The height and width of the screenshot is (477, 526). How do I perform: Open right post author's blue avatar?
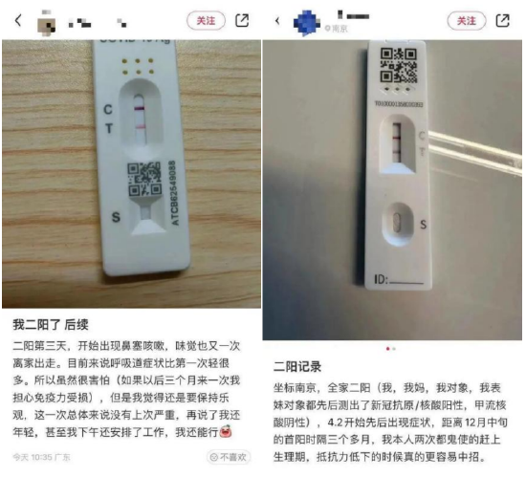click(x=307, y=22)
